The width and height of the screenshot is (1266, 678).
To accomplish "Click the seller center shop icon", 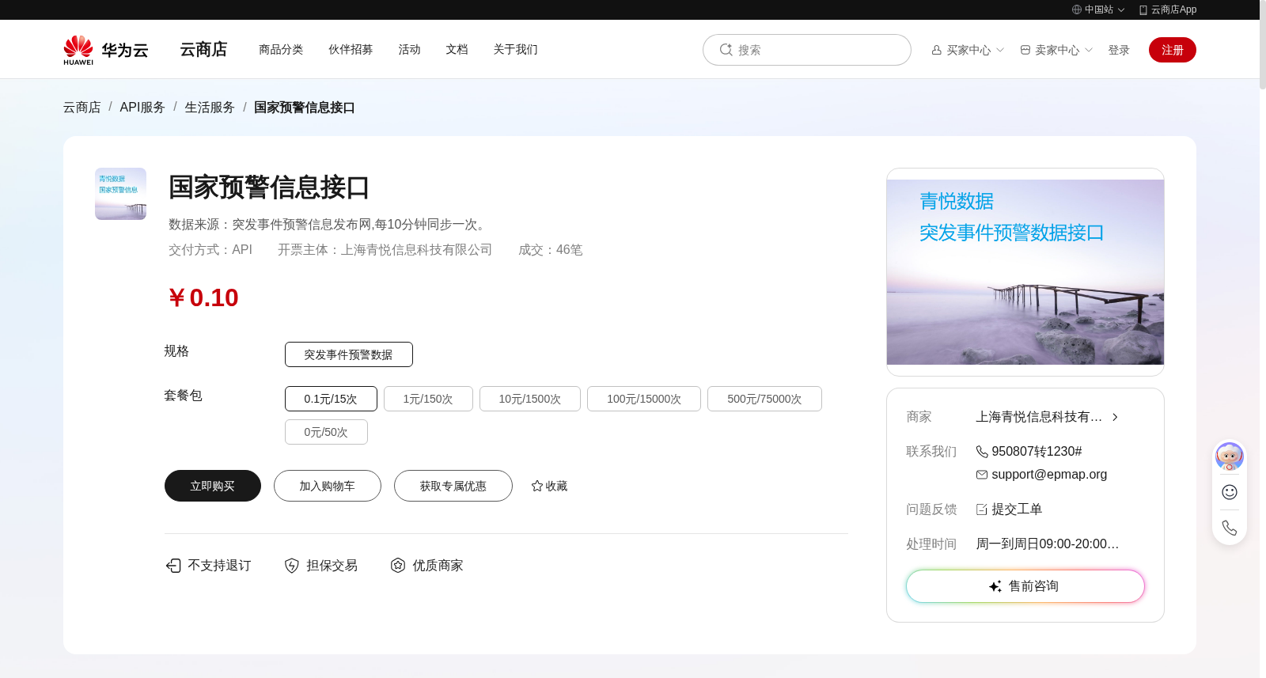I will [1025, 50].
